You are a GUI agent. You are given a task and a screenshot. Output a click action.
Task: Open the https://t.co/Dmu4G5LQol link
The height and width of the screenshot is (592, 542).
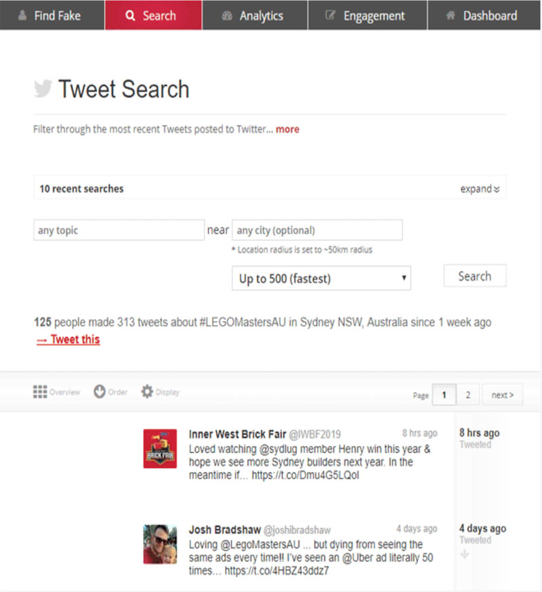pyautogui.click(x=305, y=475)
